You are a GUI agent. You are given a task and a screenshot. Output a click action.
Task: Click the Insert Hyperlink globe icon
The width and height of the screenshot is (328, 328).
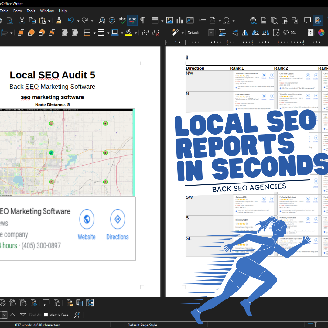coord(253,21)
